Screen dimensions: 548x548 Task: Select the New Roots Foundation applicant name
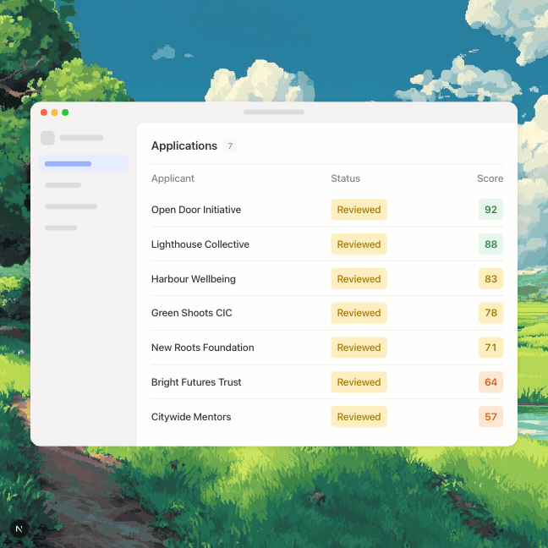[x=203, y=348]
